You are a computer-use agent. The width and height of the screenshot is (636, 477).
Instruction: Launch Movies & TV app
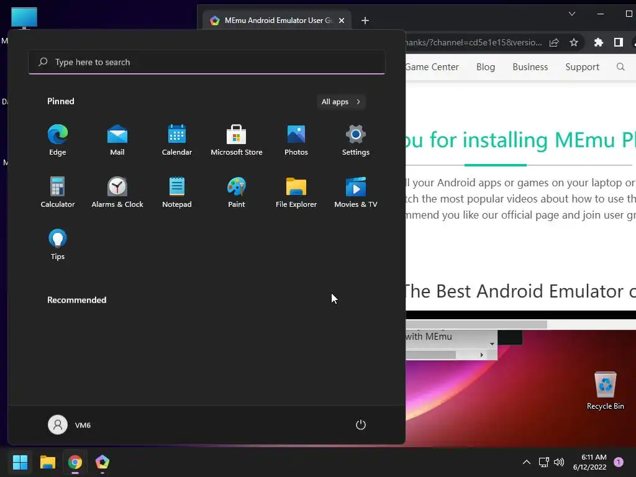coord(356,193)
